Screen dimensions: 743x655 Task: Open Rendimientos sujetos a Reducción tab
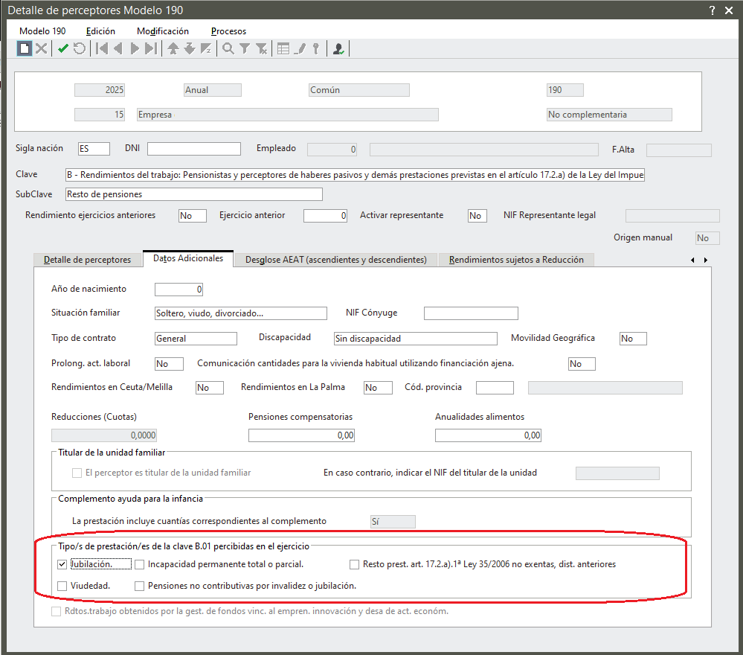pyautogui.click(x=516, y=260)
